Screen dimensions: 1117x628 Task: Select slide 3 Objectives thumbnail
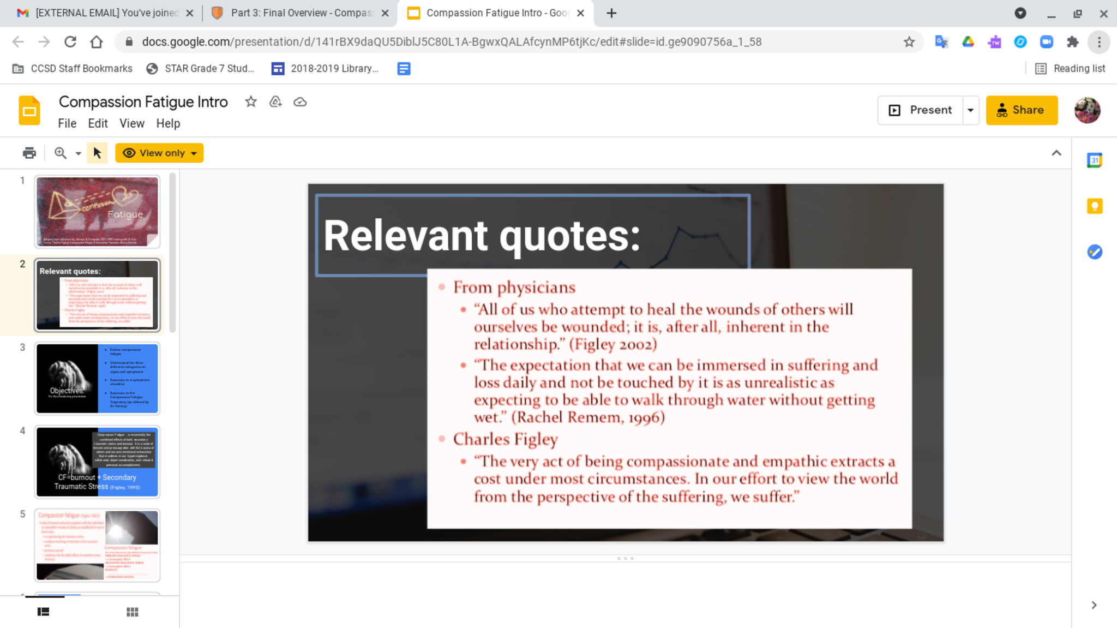point(98,379)
